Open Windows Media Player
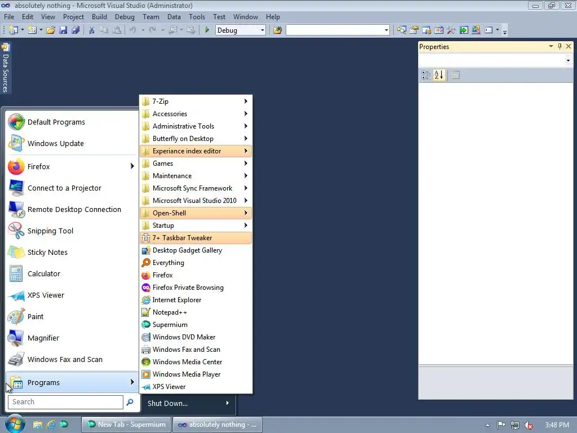Screen dimensions: 577x433 pyautogui.click(x=196, y=374)
